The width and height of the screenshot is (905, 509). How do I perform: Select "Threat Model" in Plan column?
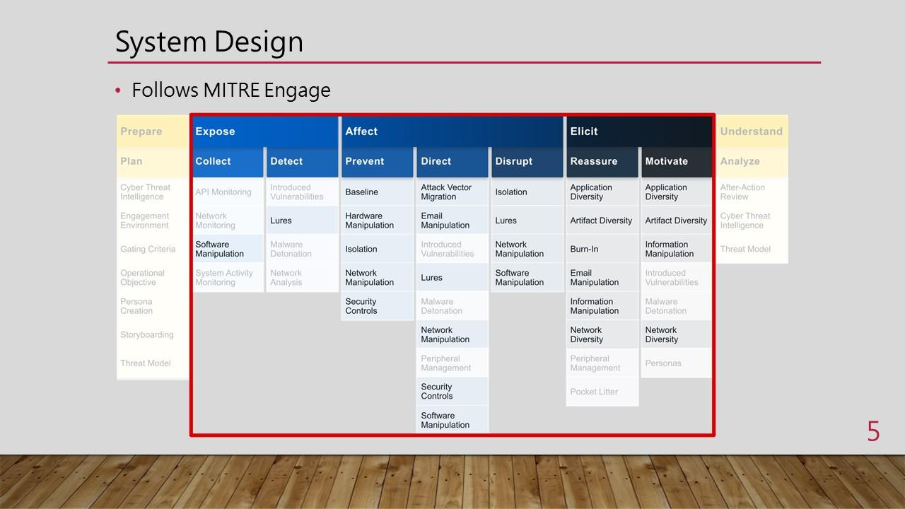point(153,363)
